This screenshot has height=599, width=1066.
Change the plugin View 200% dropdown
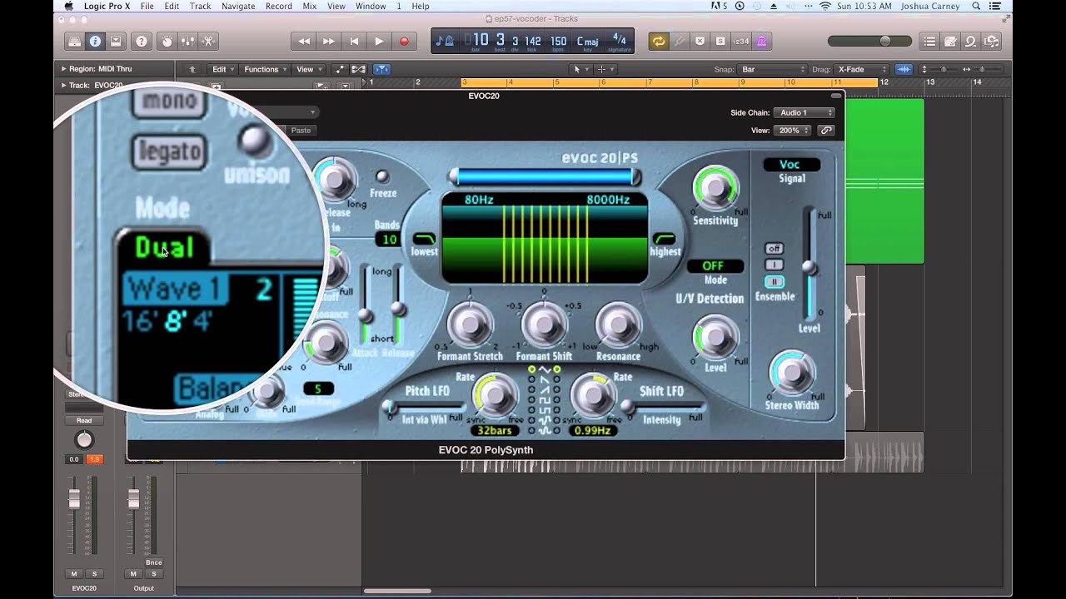(x=792, y=131)
